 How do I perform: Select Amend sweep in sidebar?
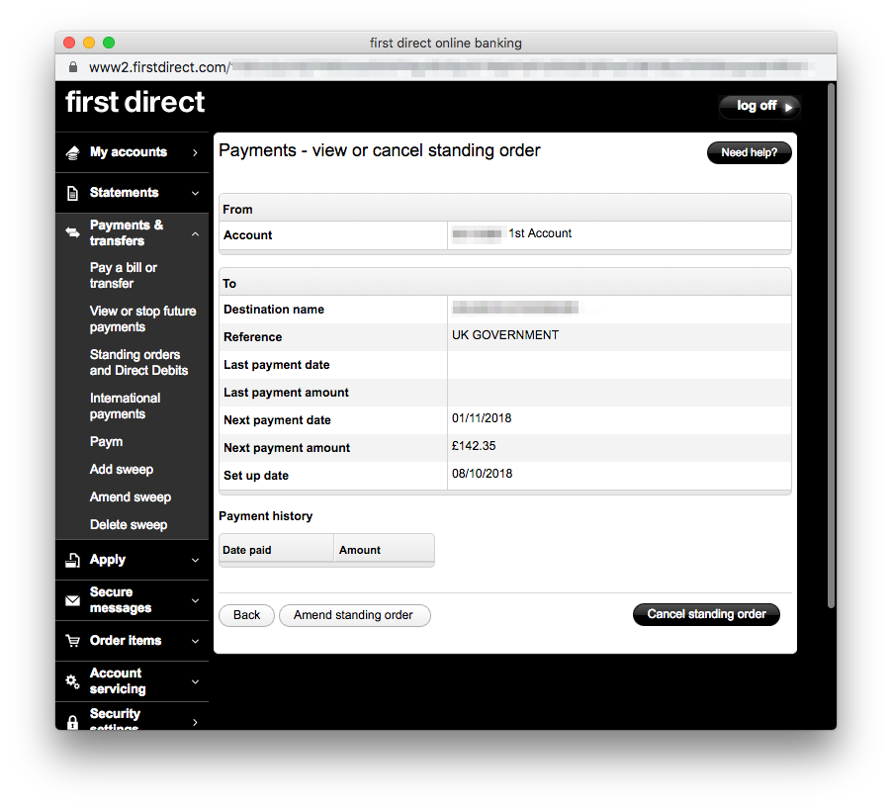[131, 497]
